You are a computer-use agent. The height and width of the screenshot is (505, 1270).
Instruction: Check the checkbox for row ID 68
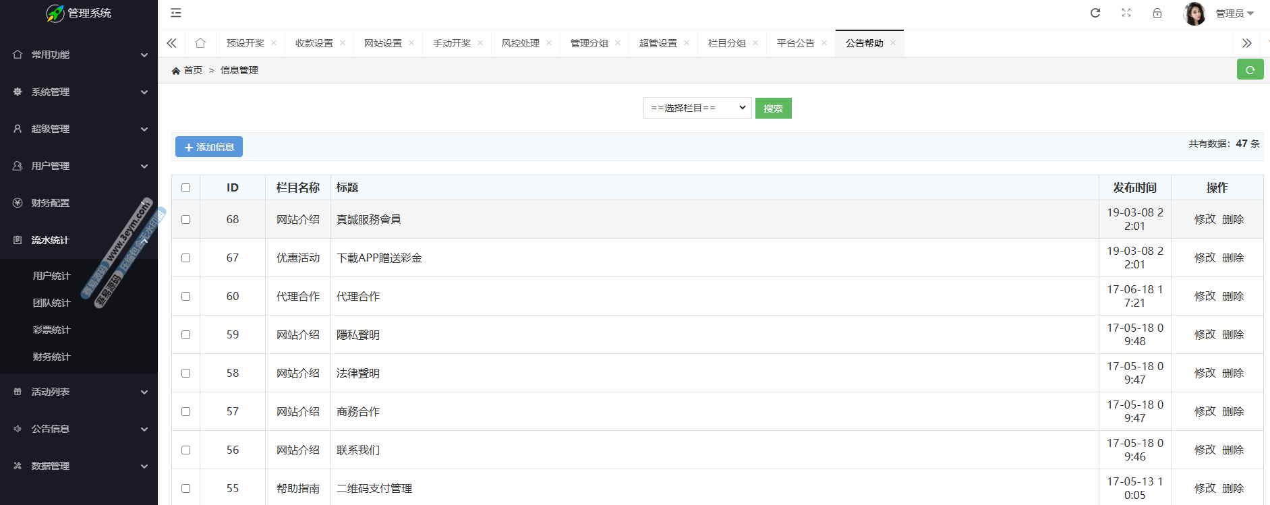coord(186,220)
